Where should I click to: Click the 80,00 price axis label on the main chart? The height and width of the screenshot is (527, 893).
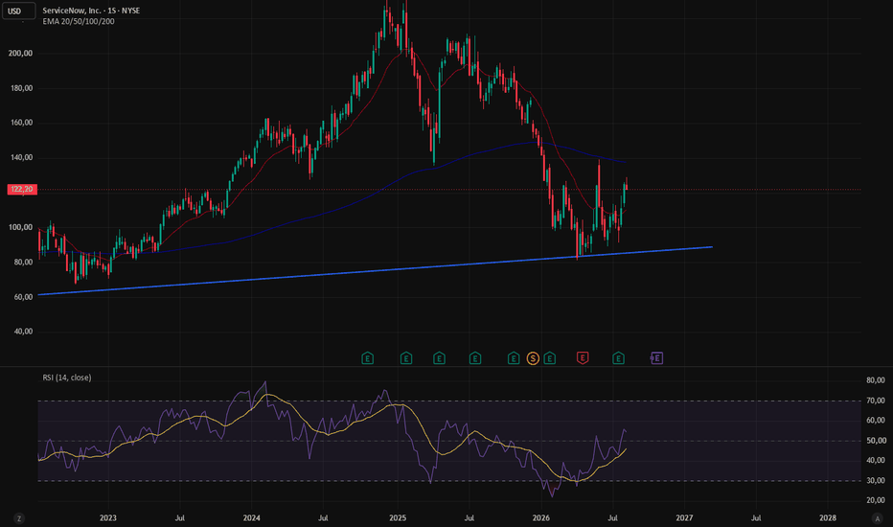click(23, 263)
